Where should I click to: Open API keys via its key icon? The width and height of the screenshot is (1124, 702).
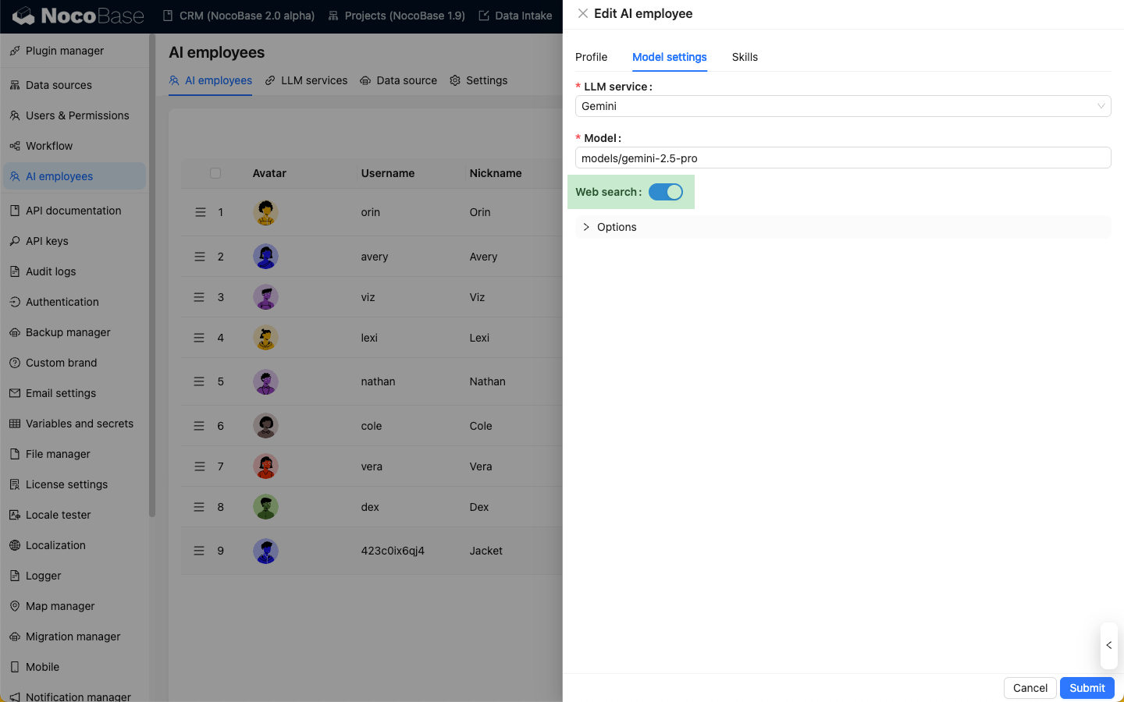tap(15, 241)
